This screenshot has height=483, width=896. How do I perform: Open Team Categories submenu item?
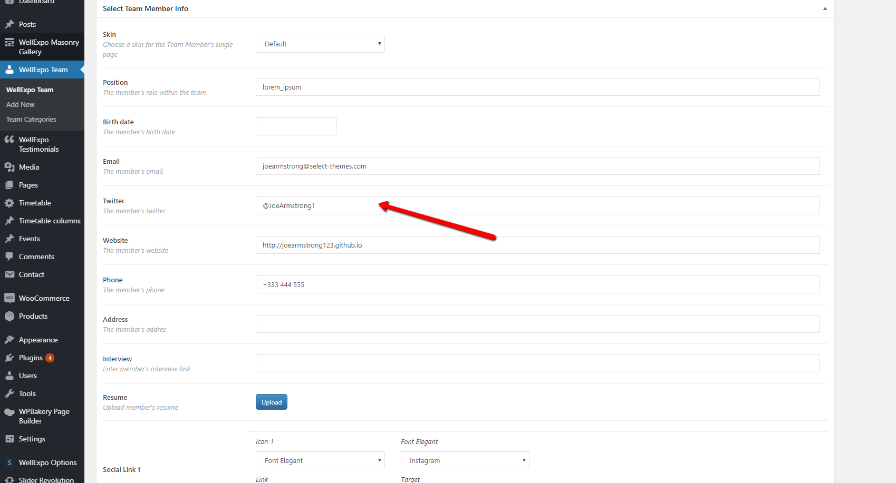(31, 119)
